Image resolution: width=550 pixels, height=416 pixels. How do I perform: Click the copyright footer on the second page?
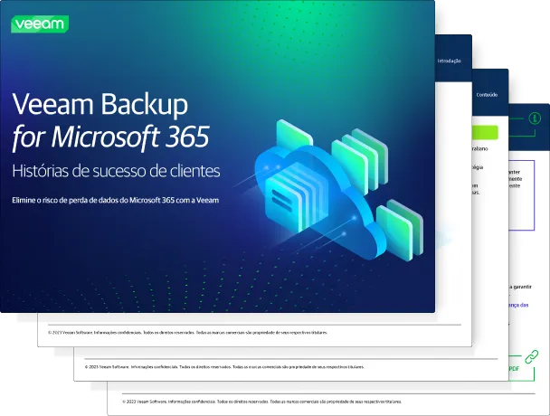pyautogui.click(x=187, y=333)
